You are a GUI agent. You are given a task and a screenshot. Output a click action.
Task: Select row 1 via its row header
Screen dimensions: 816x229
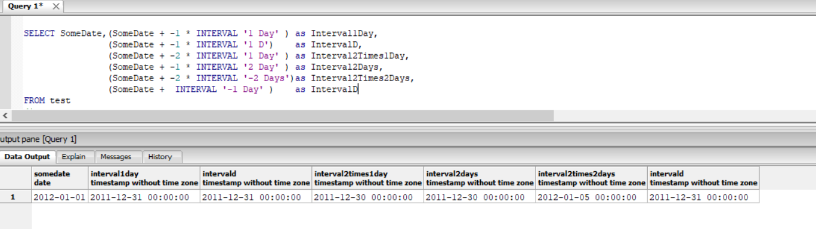(x=16, y=197)
